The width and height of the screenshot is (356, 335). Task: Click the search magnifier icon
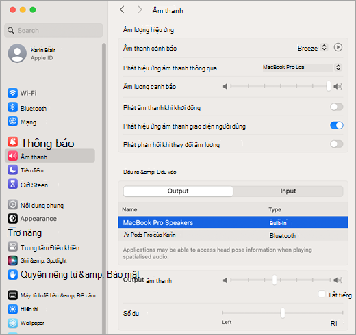11,30
